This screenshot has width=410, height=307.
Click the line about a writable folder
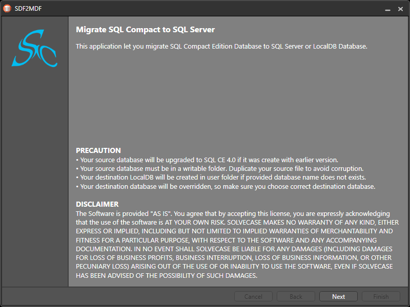tap(220, 169)
